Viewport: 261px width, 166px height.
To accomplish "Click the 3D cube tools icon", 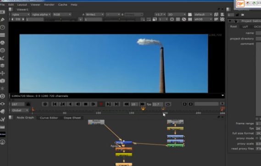I will (2, 81).
